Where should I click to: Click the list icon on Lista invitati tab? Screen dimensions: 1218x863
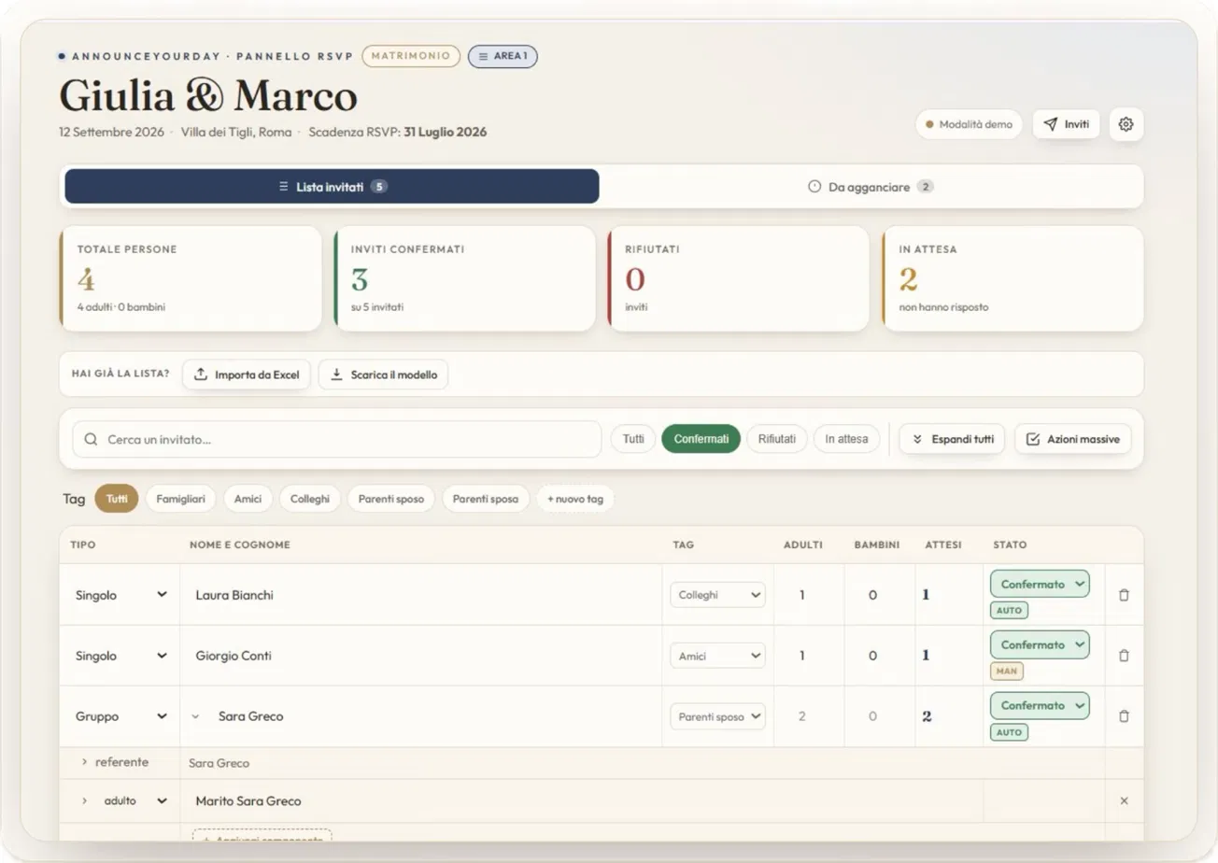283,187
